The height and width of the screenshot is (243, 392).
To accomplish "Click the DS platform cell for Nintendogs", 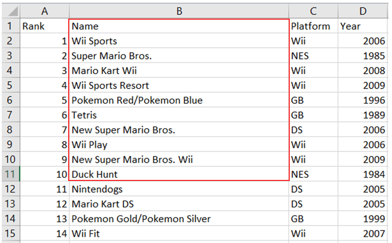I will click(x=313, y=189).
